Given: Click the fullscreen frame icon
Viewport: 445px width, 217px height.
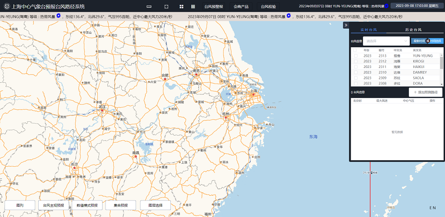Looking at the screenshot, I should [166, 6].
